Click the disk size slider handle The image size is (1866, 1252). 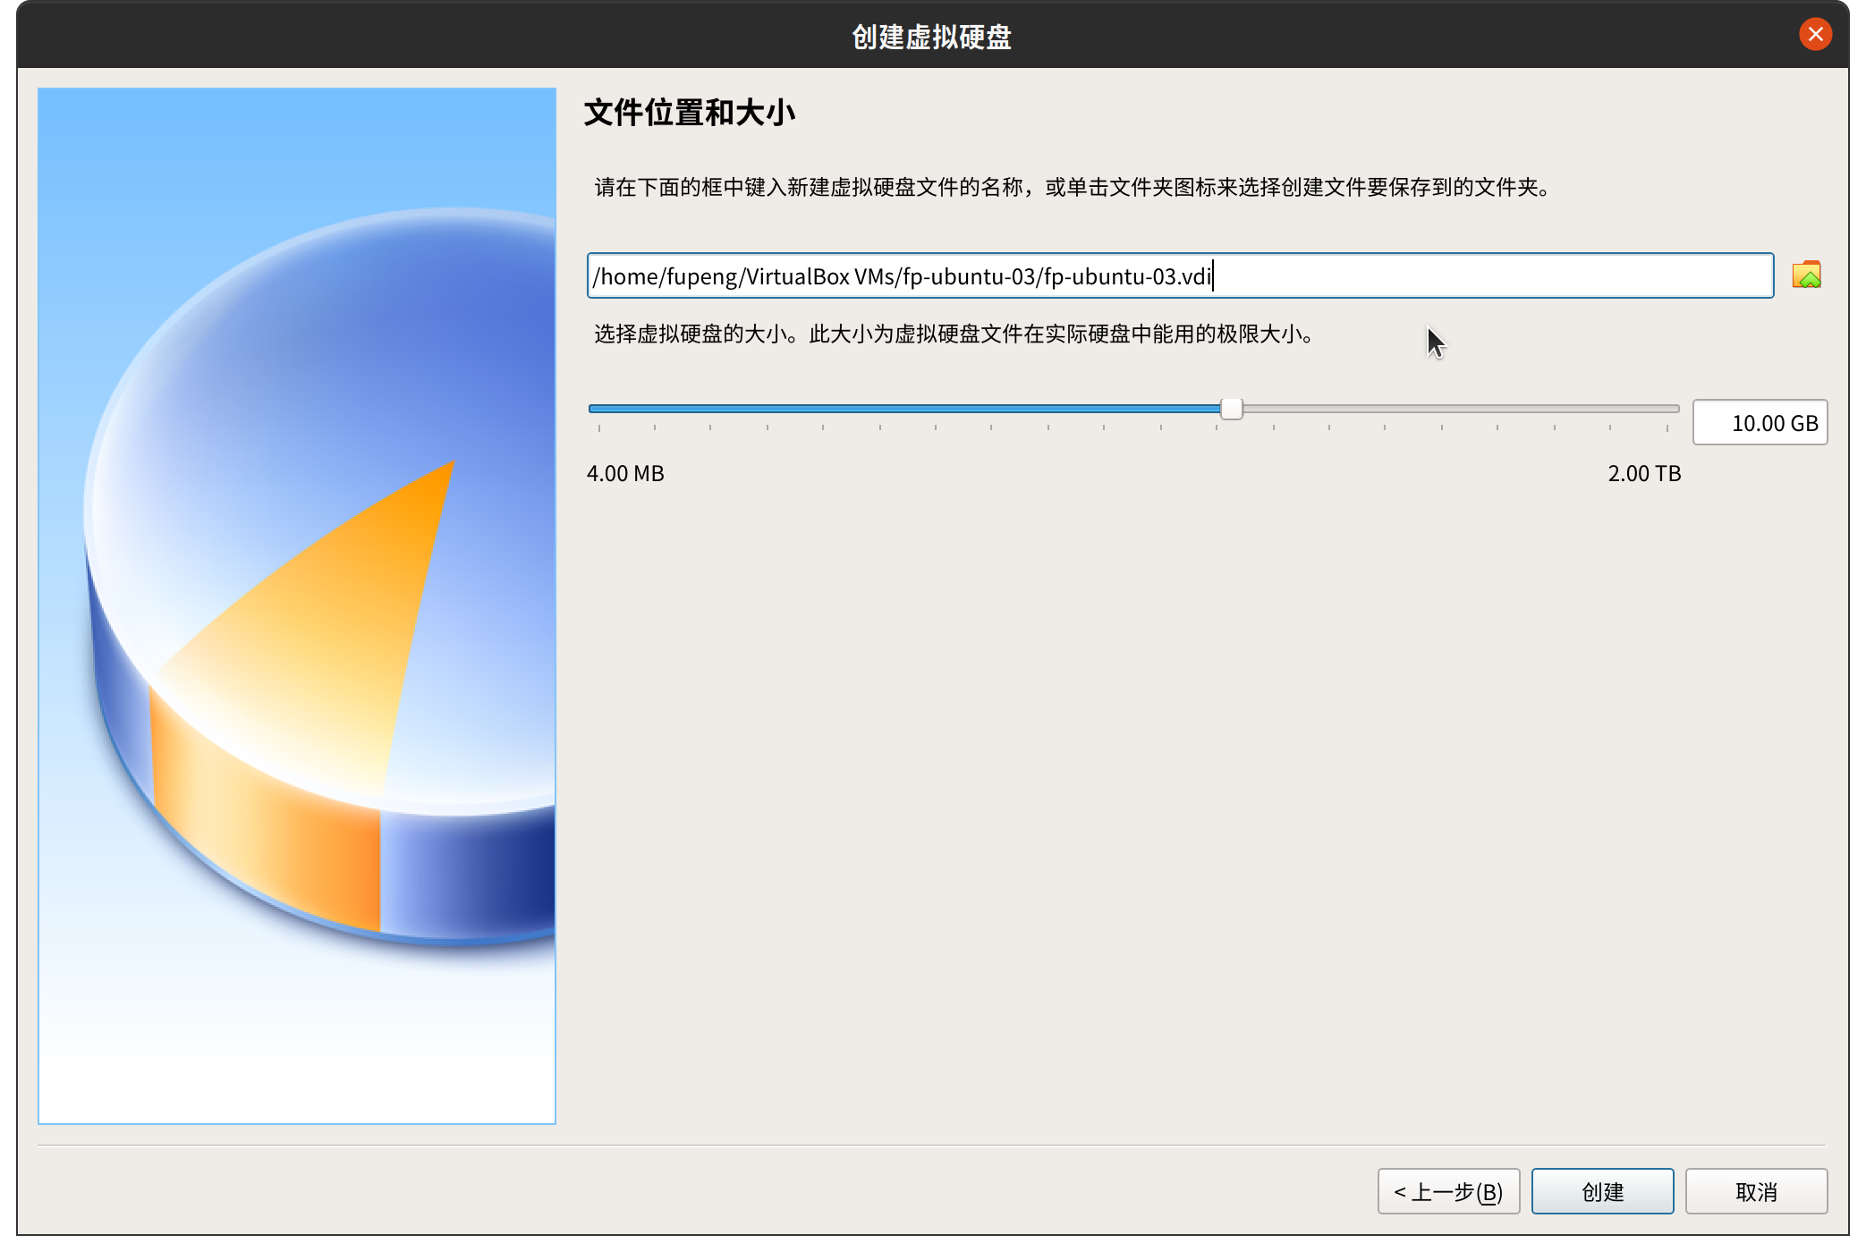pyautogui.click(x=1232, y=409)
